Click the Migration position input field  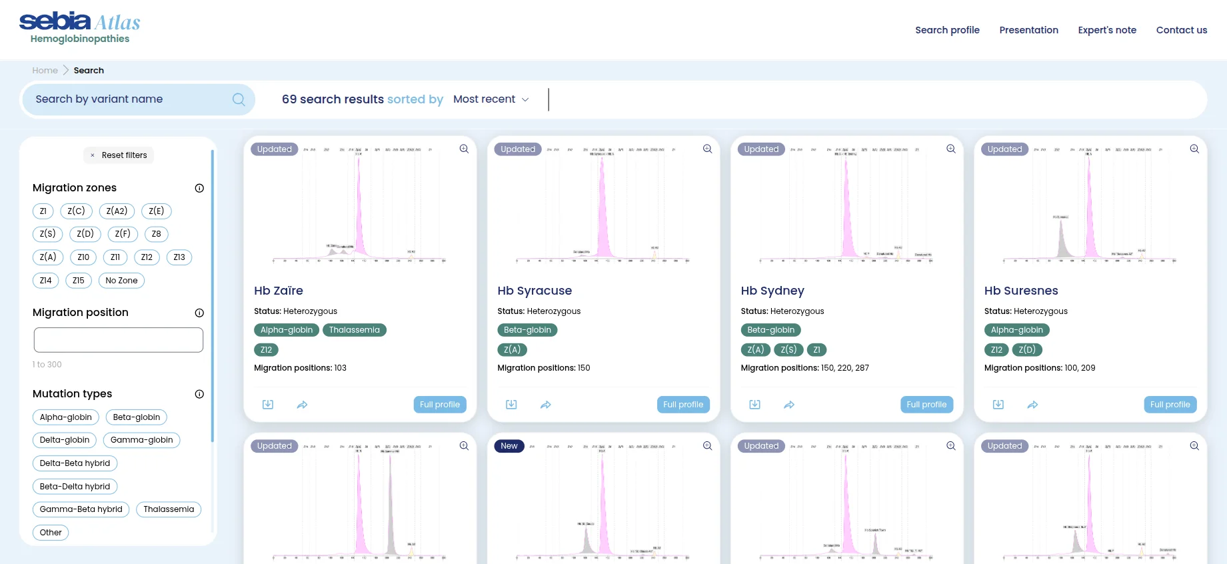tap(119, 340)
